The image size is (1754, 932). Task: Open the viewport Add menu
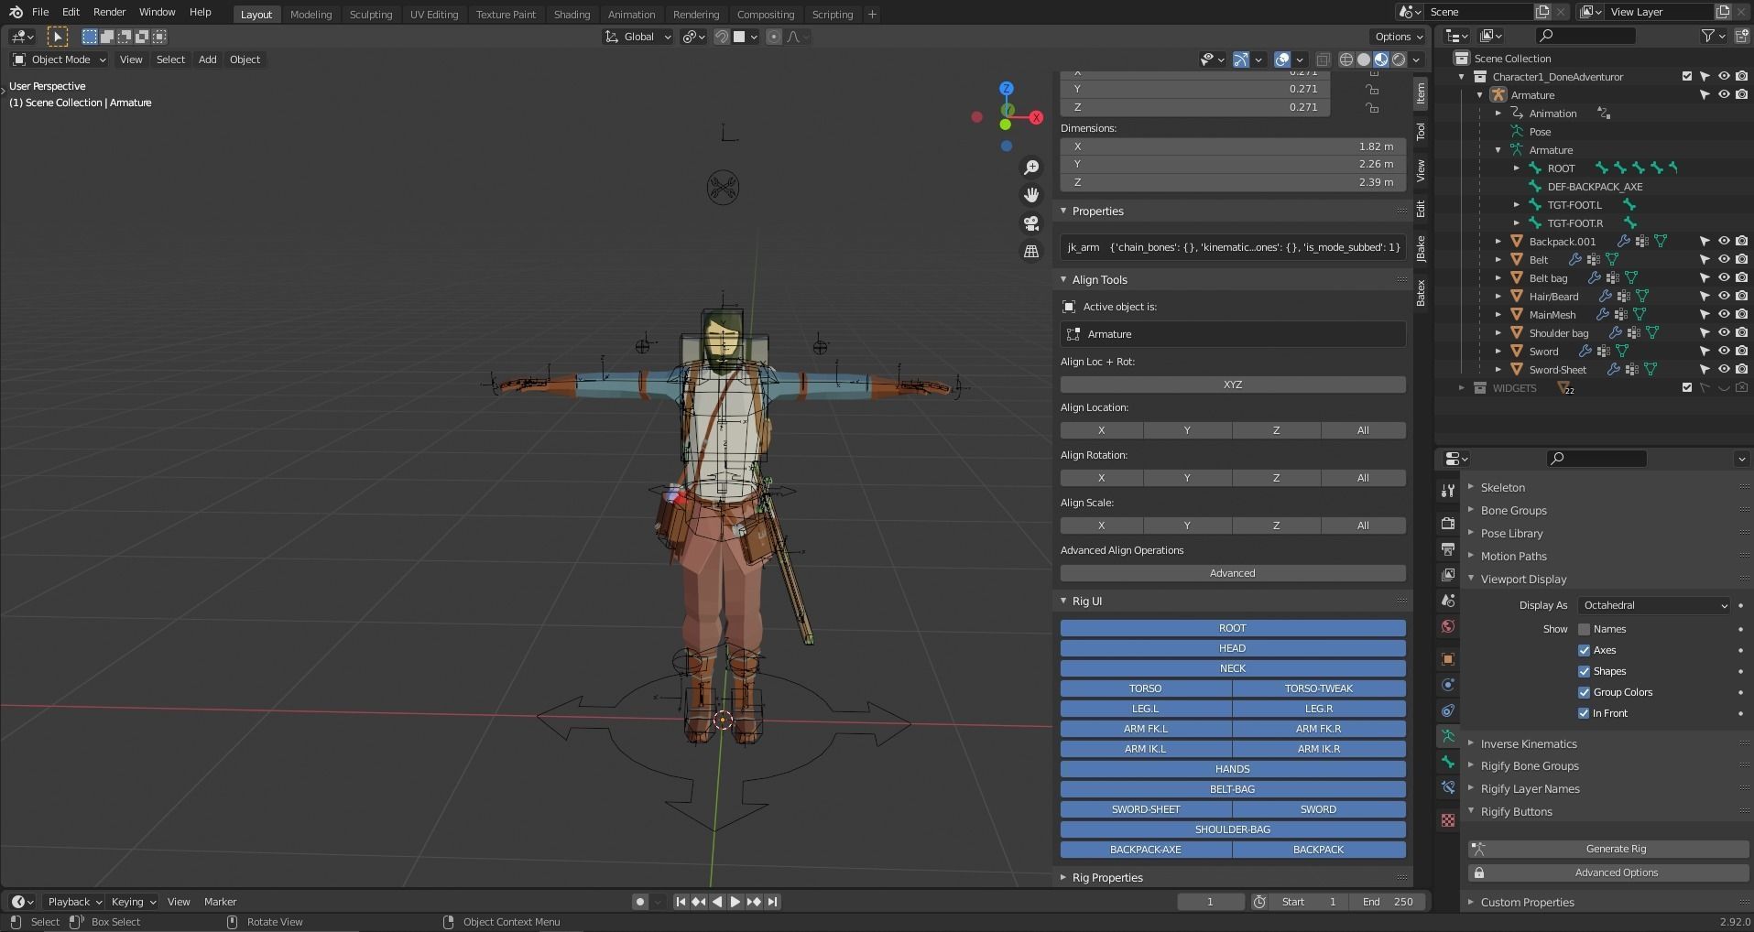tap(207, 60)
